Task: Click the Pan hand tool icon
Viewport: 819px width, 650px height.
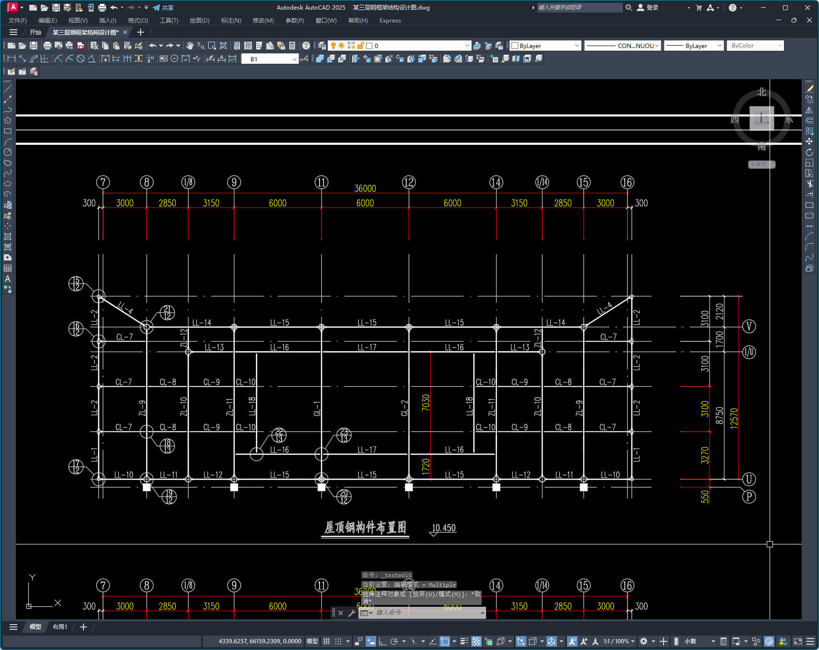Action: click(190, 46)
